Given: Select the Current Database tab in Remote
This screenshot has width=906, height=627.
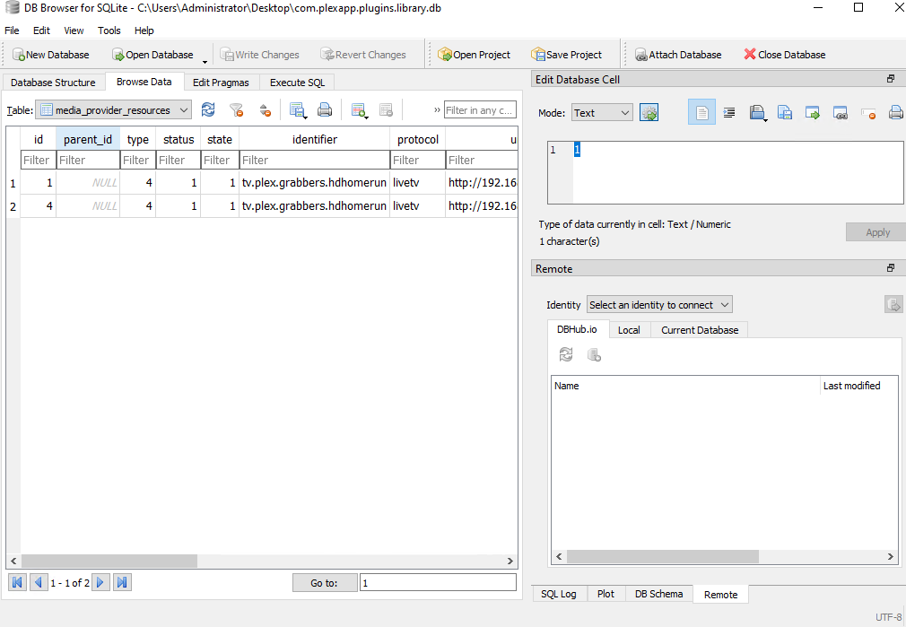Looking at the screenshot, I should click(x=700, y=330).
